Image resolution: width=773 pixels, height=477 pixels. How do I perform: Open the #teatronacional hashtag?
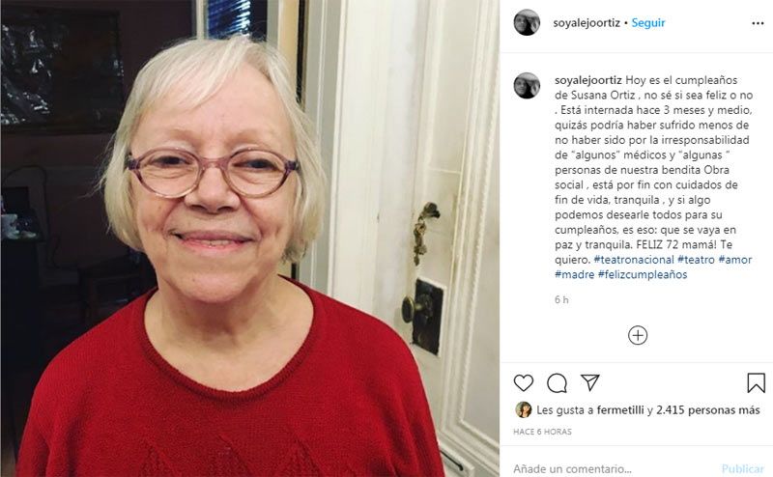tap(634, 260)
